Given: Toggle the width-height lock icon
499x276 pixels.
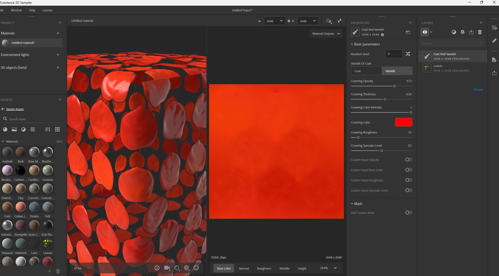Looking at the screenshot, I should pos(289,21).
